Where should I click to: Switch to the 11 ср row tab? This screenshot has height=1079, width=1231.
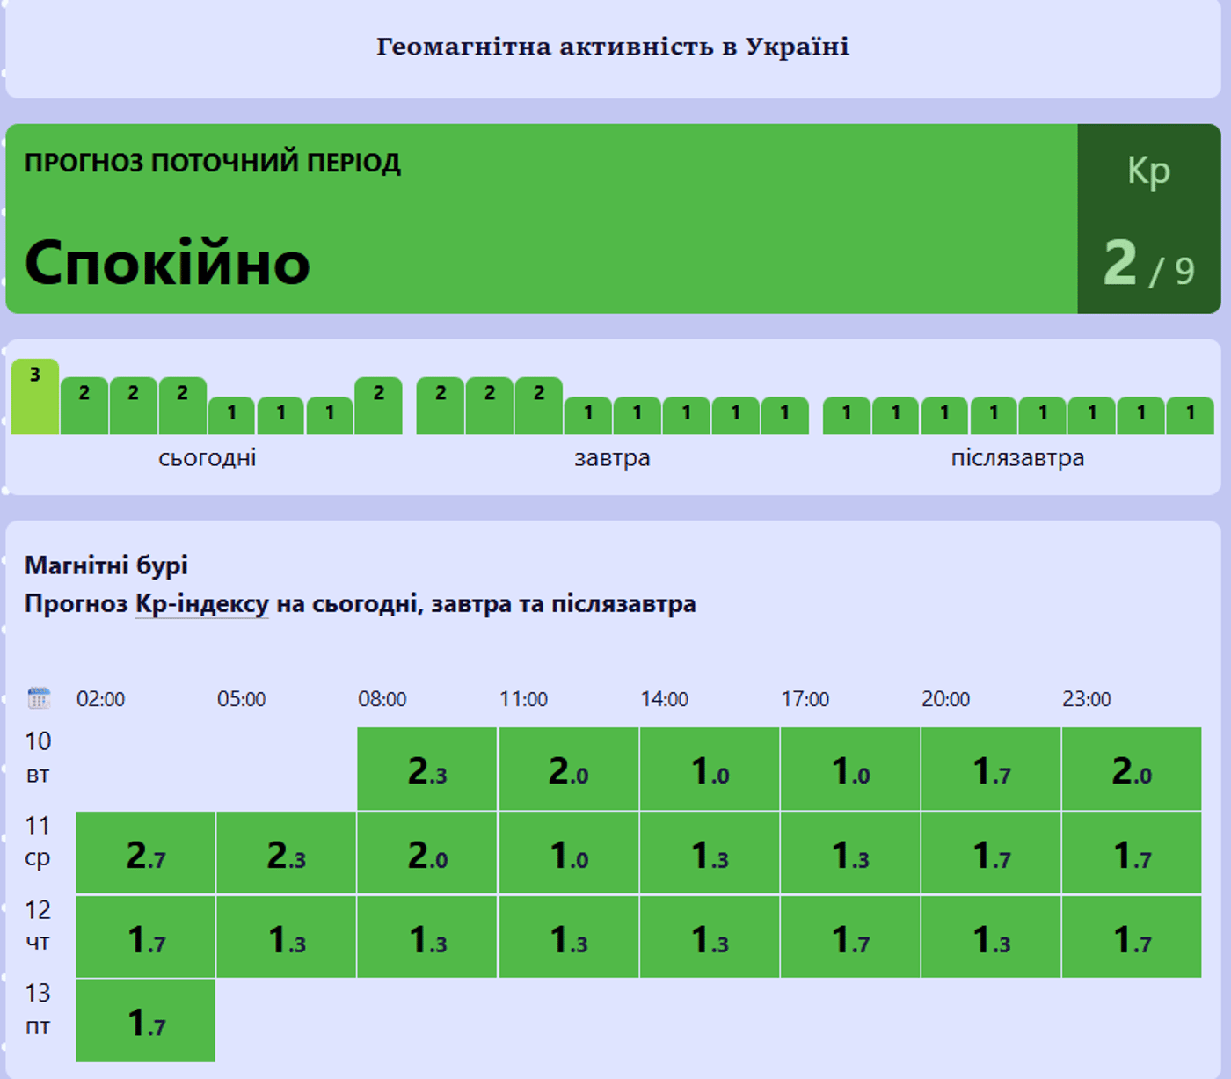point(37,842)
